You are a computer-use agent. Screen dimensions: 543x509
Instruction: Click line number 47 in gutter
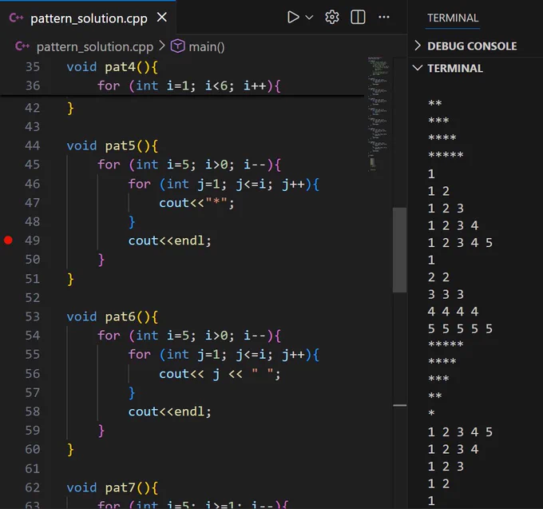tap(33, 203)
